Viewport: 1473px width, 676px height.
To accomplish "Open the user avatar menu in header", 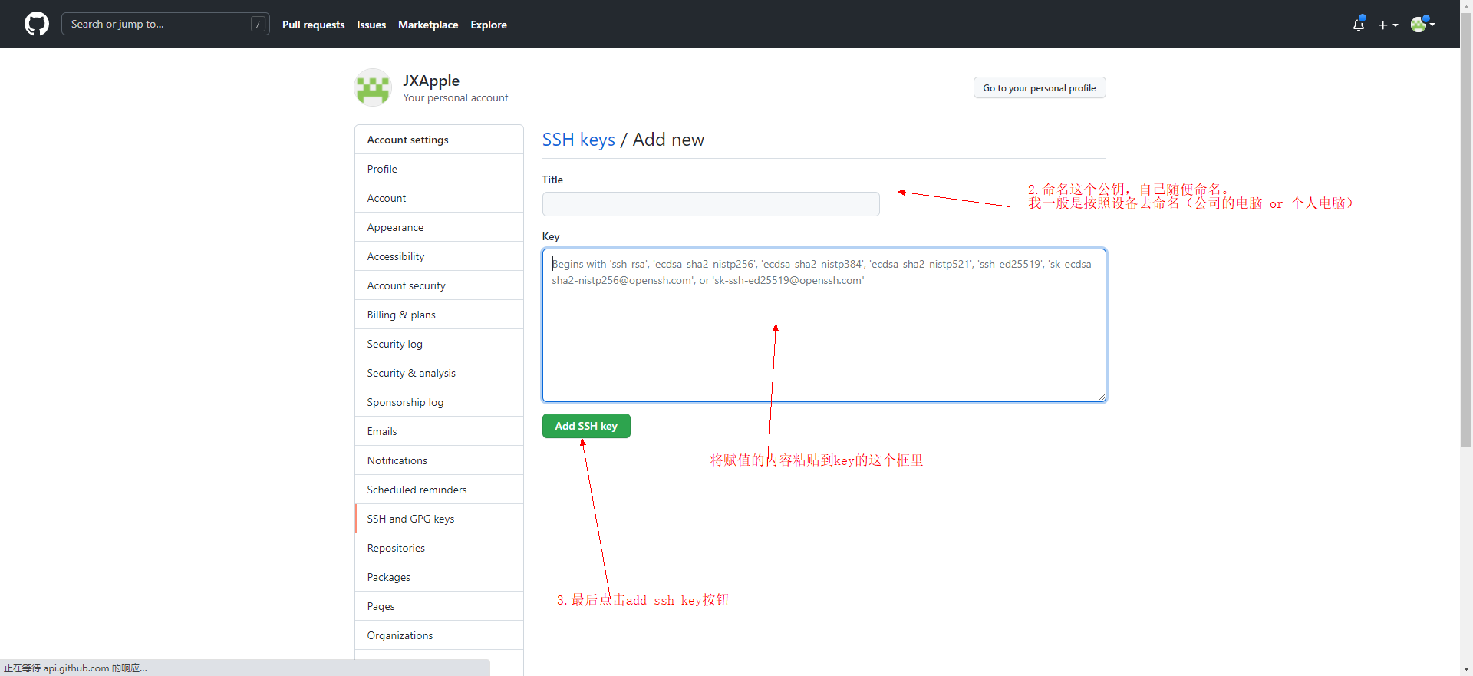I will tap(1422, 24).
